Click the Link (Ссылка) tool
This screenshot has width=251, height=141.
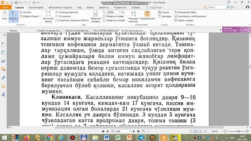(x=164, y=12)
